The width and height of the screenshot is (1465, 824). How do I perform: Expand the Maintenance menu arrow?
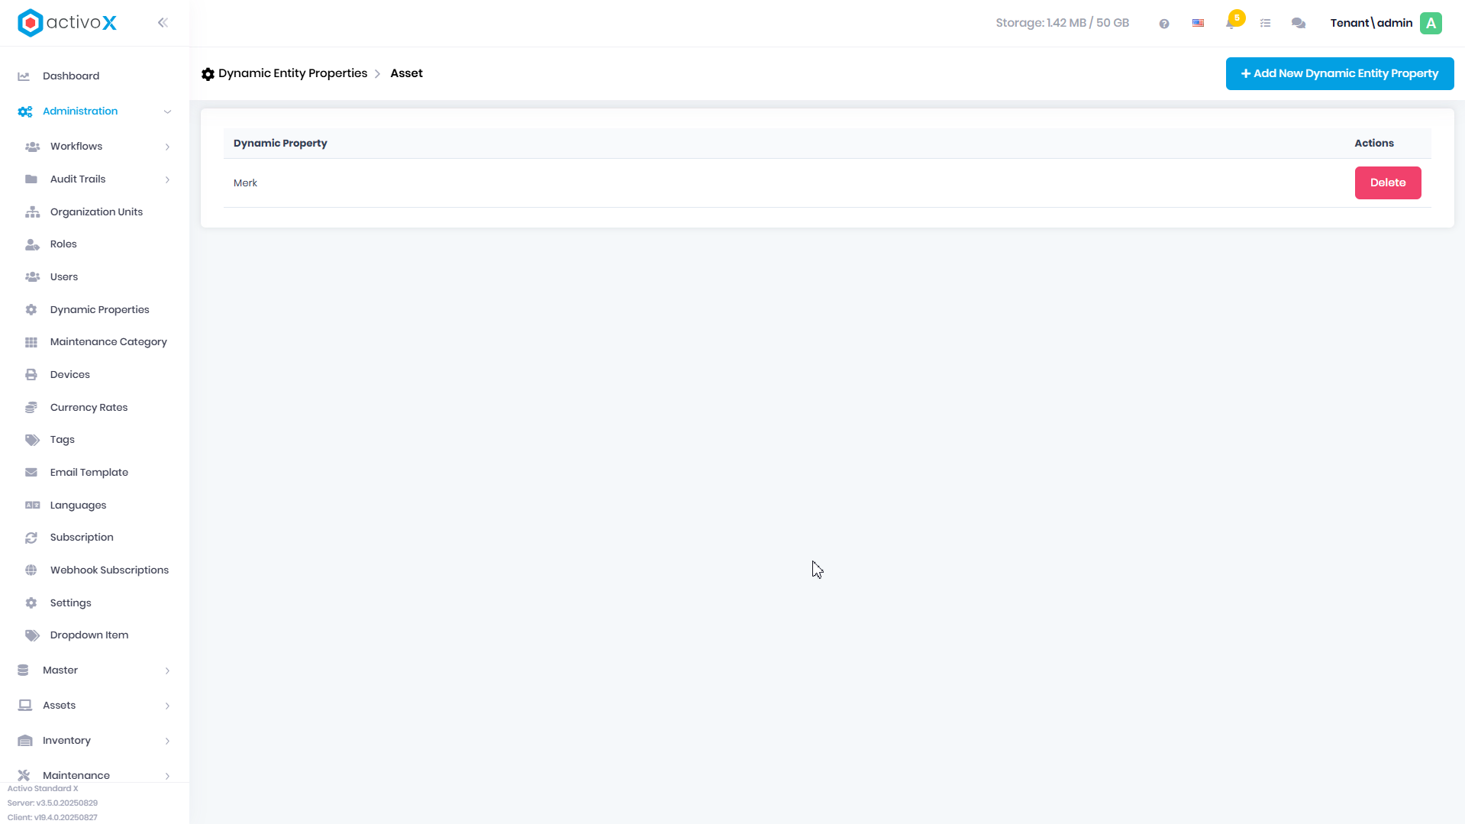pos(167,776)
